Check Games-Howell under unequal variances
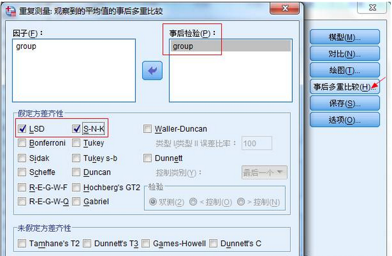The image size is (392, 256). (145, 243)
